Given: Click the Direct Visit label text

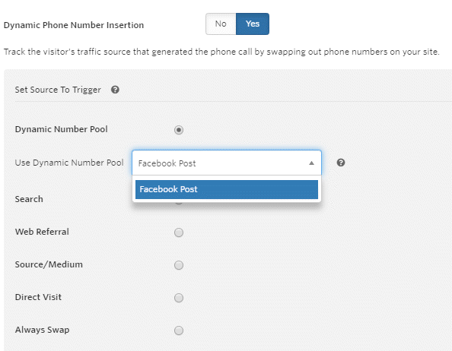Looking at the screenshot, I should pos(38,297).
